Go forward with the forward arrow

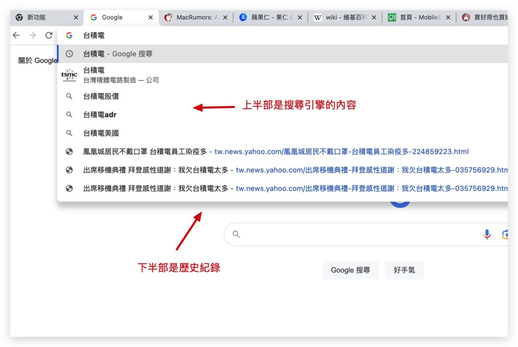click(32, 35)
